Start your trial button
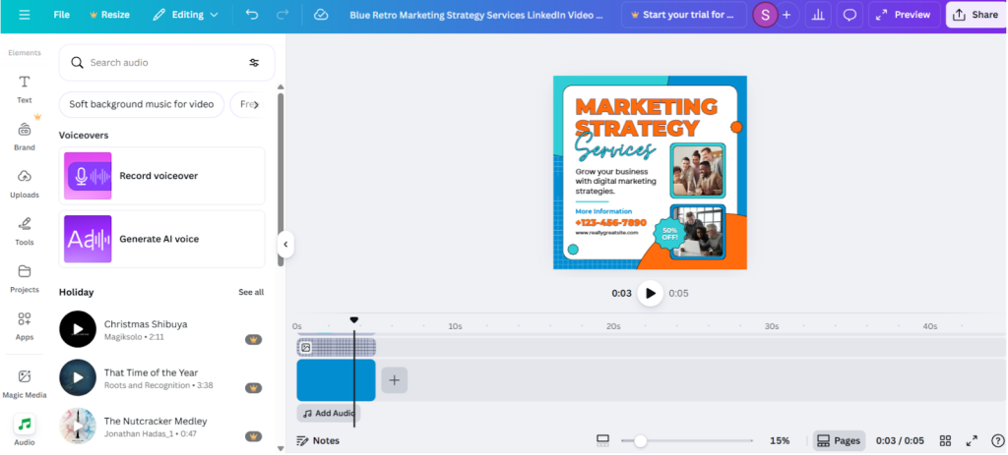Viewport: 1008px width, 455px height. (x=683, y=15)
